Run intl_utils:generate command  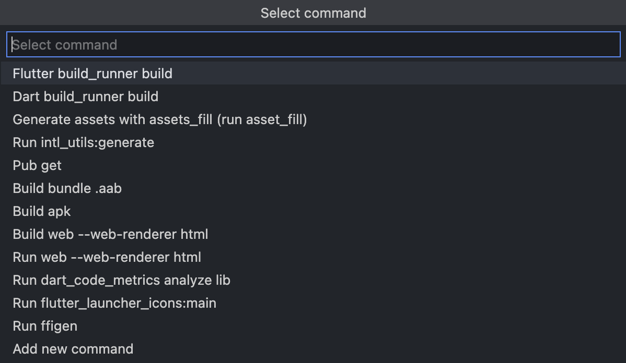[84, 142]
